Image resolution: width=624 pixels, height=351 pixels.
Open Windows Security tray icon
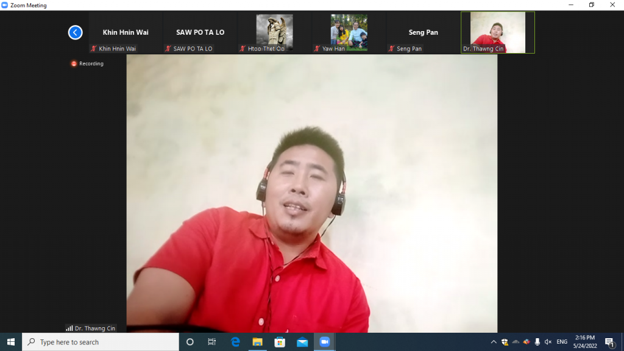click(x=505, y=342)
